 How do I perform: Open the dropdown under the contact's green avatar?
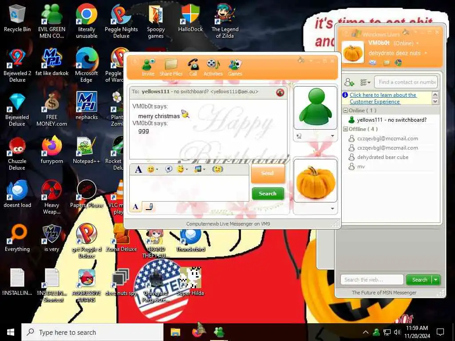point(332,136)
